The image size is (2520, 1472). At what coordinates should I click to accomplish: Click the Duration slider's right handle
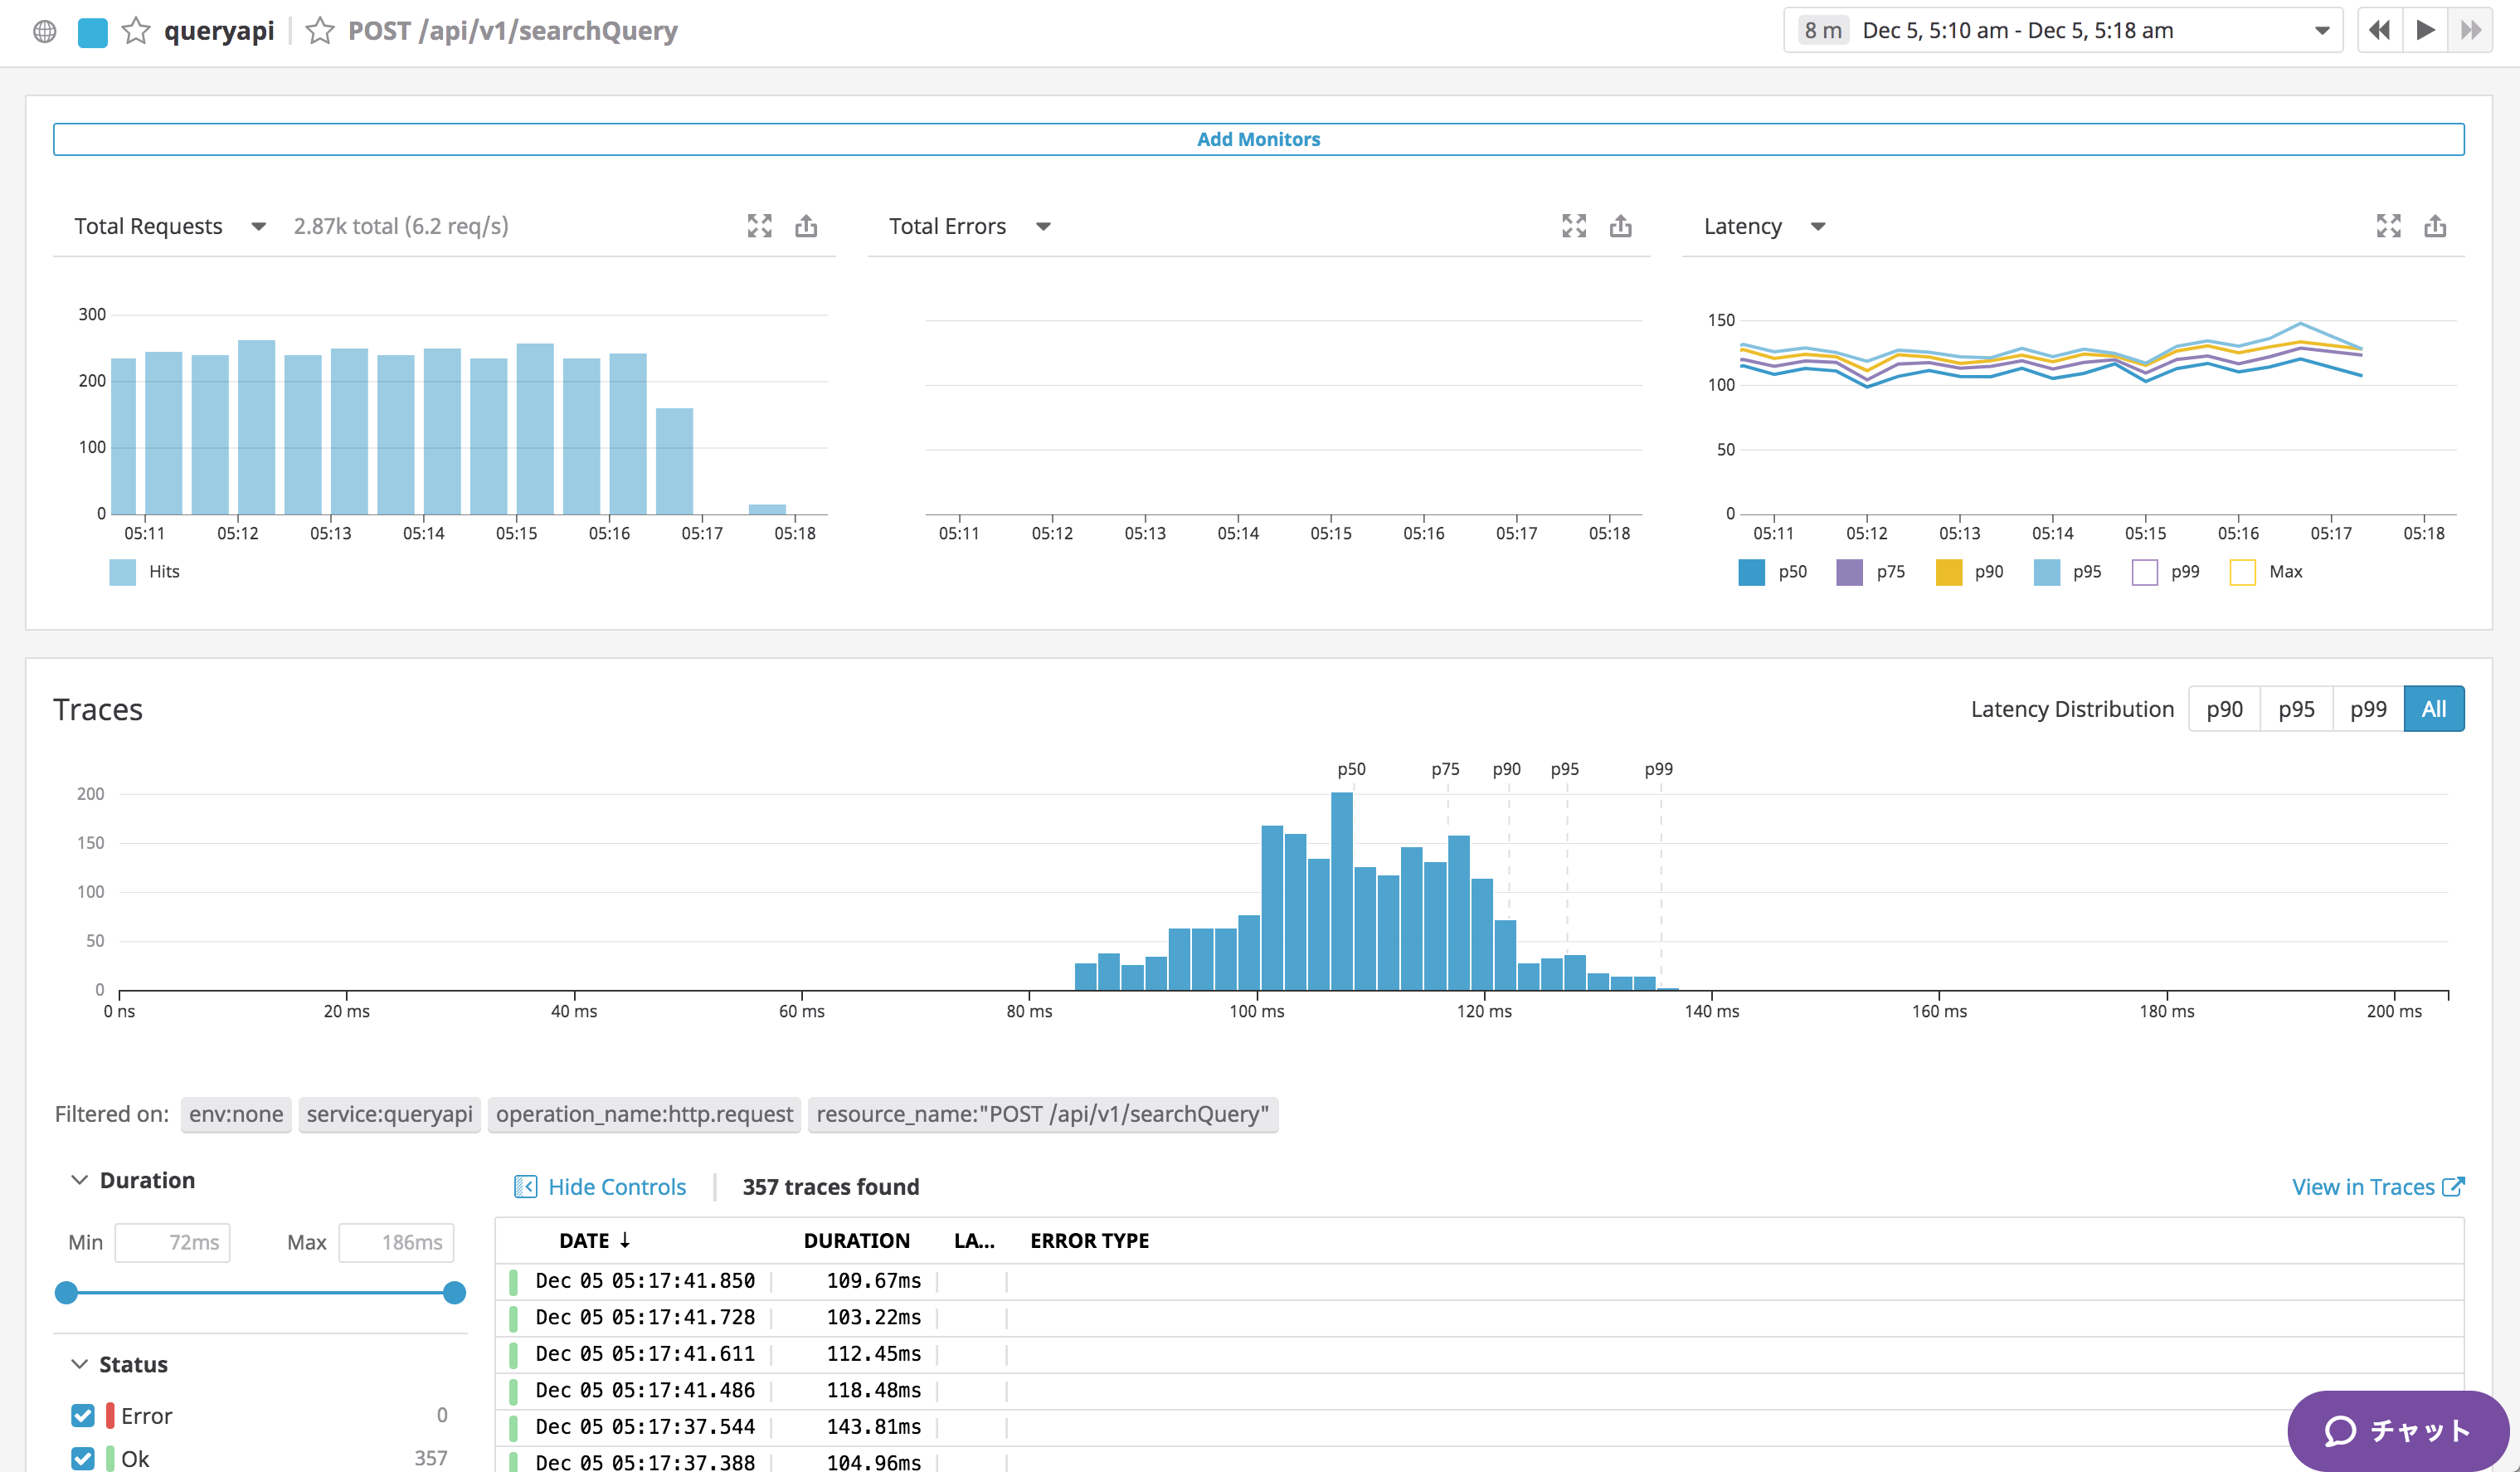(x=454, y=1293)
